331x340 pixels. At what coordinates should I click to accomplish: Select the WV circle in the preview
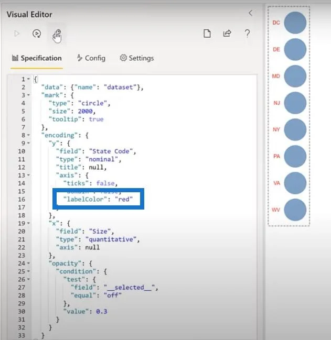point(295,210)
